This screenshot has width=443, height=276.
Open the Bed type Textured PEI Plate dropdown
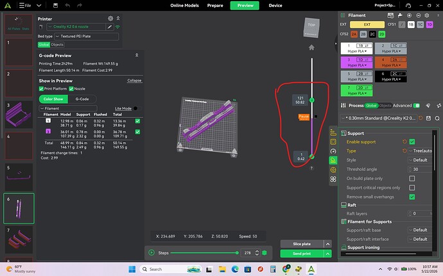coord(87,37)
